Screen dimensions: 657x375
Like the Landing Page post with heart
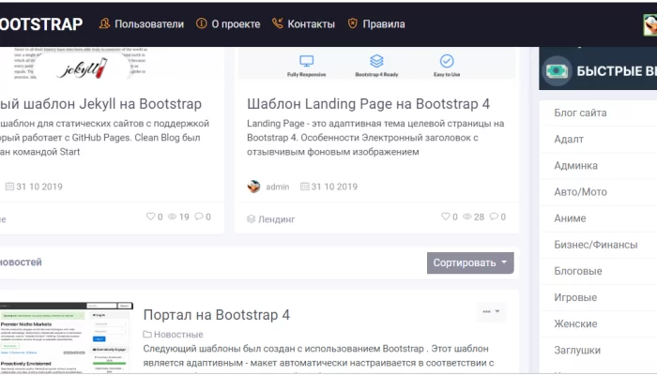point(445,217)
